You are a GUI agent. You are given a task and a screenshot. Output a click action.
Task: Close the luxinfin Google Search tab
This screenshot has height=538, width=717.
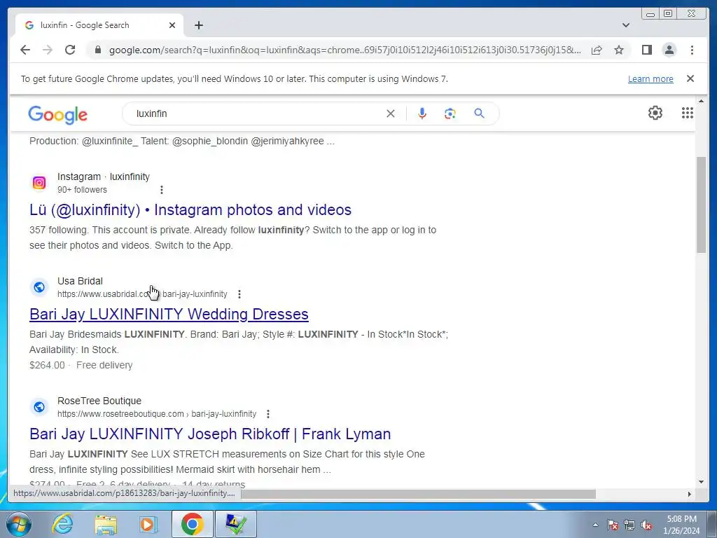click(x=172, y=25)
